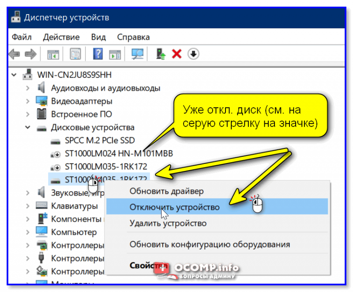Open the Вид menu
The height and width of the screenshot is (292, 353).
tap(98, 37)
